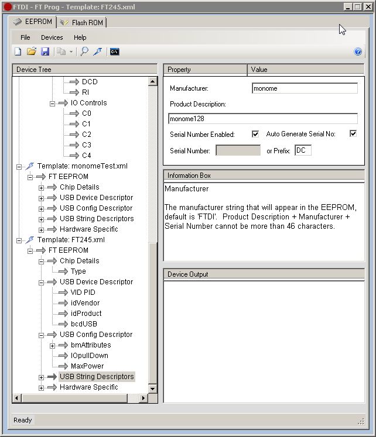Open the command line console icon
The width and height of the screenshot is (376, 437).
tap(114, 52)
